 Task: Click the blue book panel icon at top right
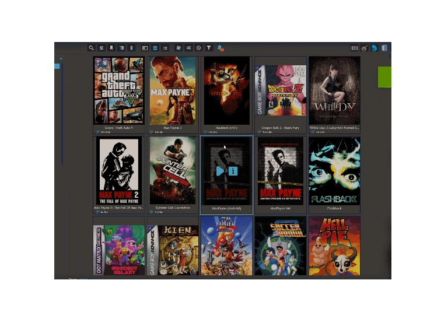384,48
